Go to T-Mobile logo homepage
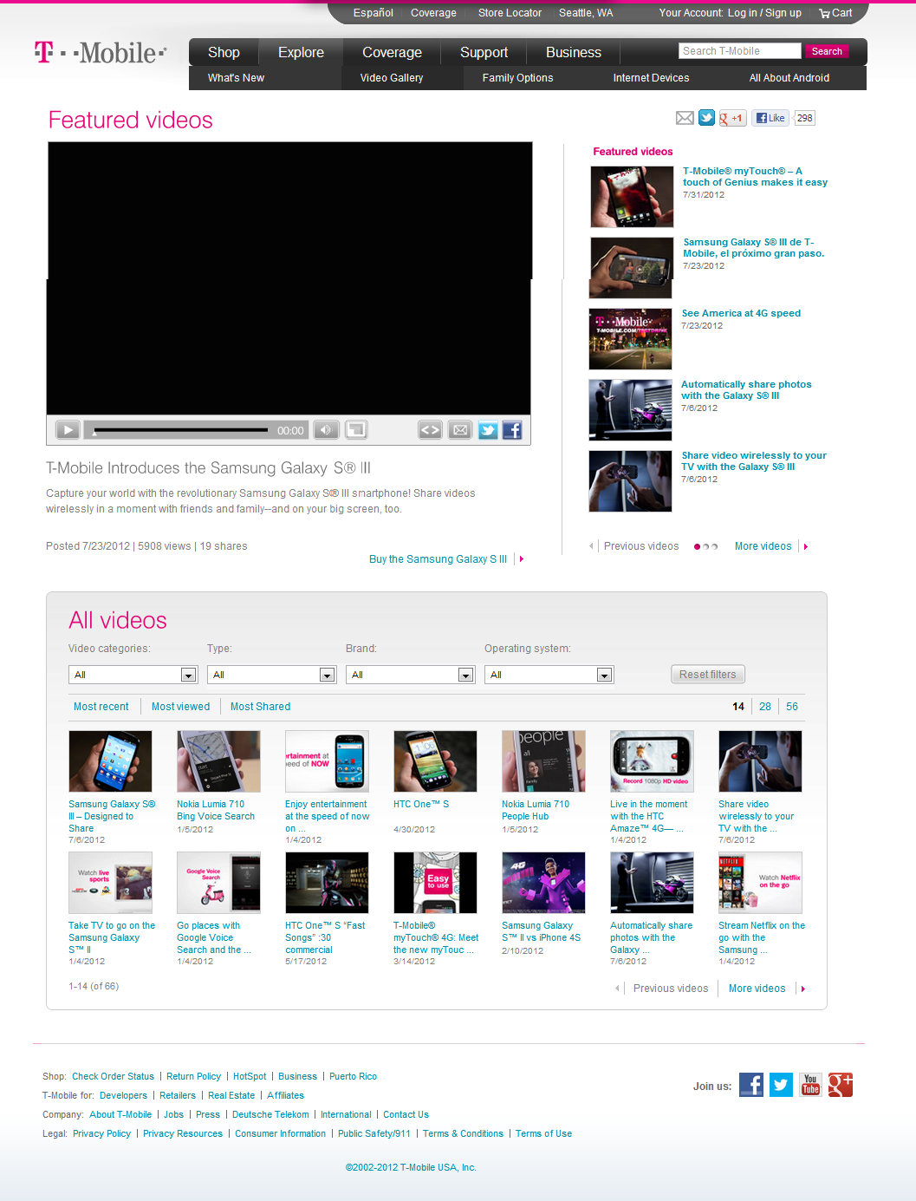Image resolution: width=916 pixels, height=1201 pixels. pos(101,53)
